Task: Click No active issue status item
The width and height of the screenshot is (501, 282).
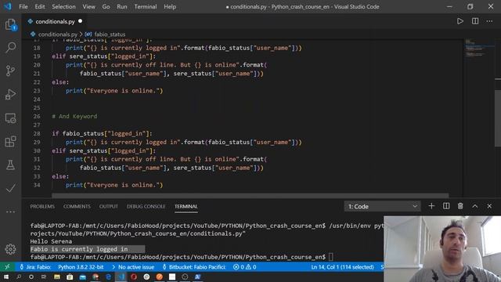Action: pyautogui.click(x=132, y=266)
